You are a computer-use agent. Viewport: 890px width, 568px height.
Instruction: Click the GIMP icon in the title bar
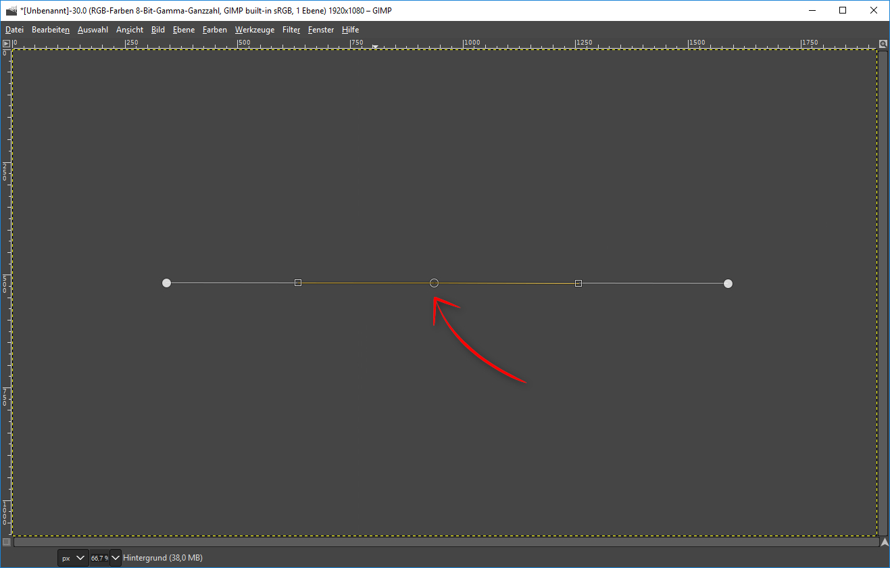point(11,10)
